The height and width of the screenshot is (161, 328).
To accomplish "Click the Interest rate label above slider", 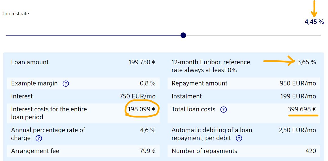I will 16,14.
